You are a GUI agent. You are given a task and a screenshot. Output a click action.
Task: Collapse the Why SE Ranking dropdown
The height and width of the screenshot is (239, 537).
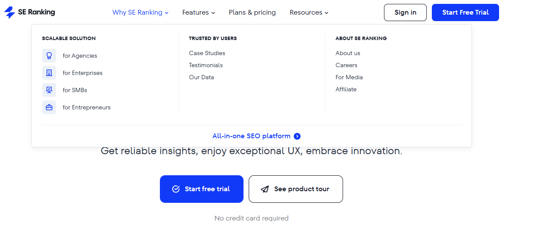pos(140,12)
